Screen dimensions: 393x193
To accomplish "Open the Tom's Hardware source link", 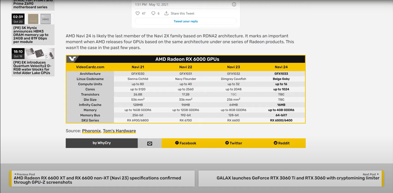I will tap(119, 131).
